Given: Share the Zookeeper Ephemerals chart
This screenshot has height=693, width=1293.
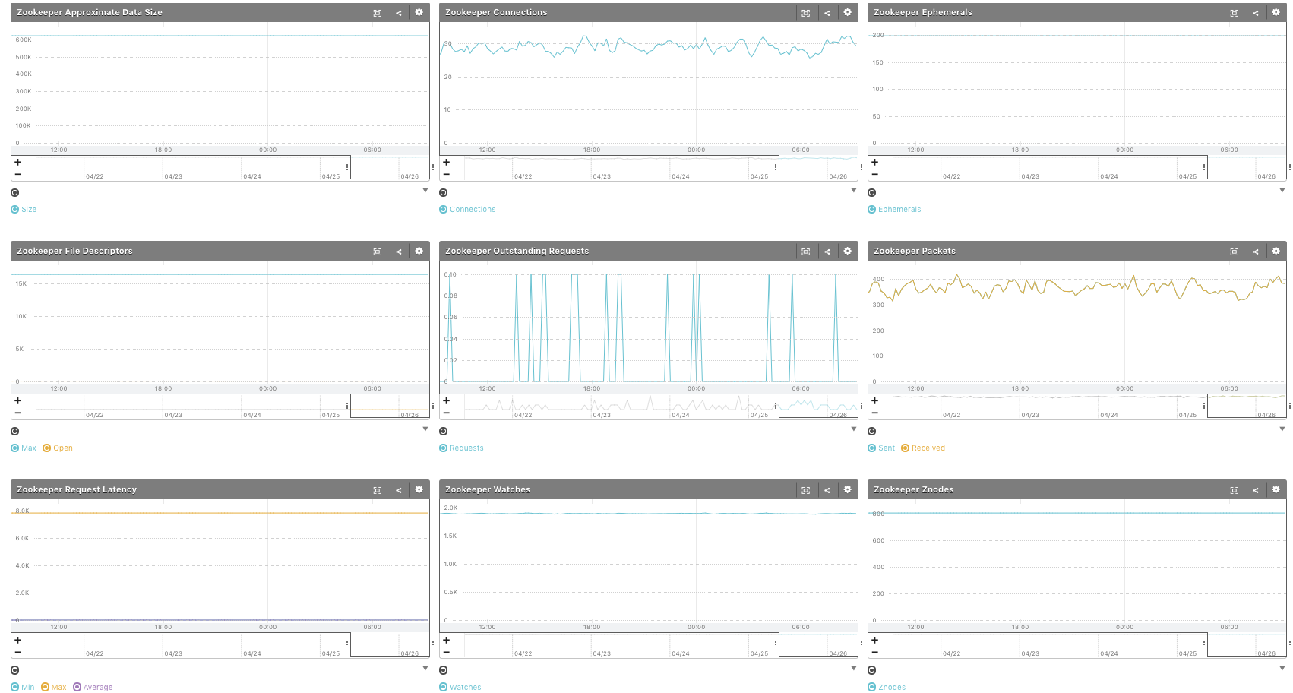Looking at the screenshot, I should tap(1255, 13).
